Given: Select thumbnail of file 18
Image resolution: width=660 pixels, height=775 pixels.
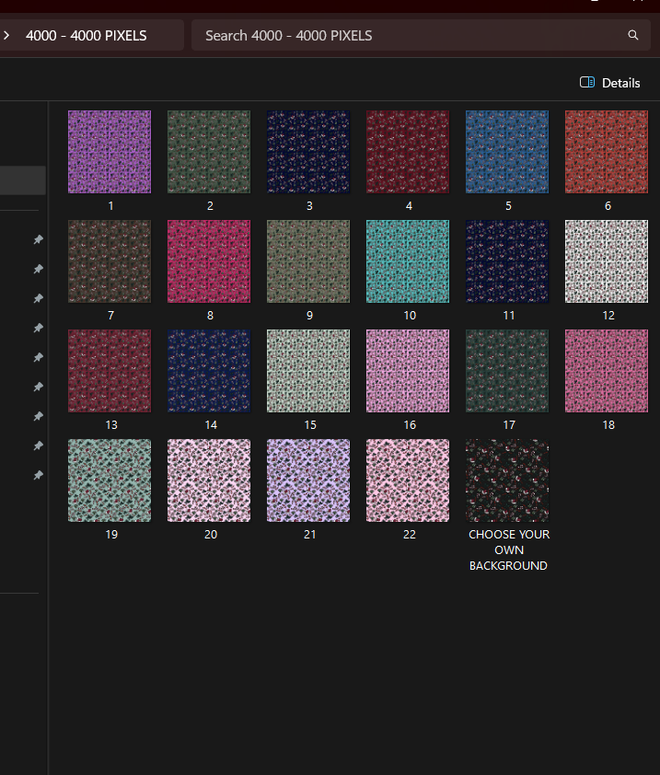Looking at the screenshot, I should [606, 371].
